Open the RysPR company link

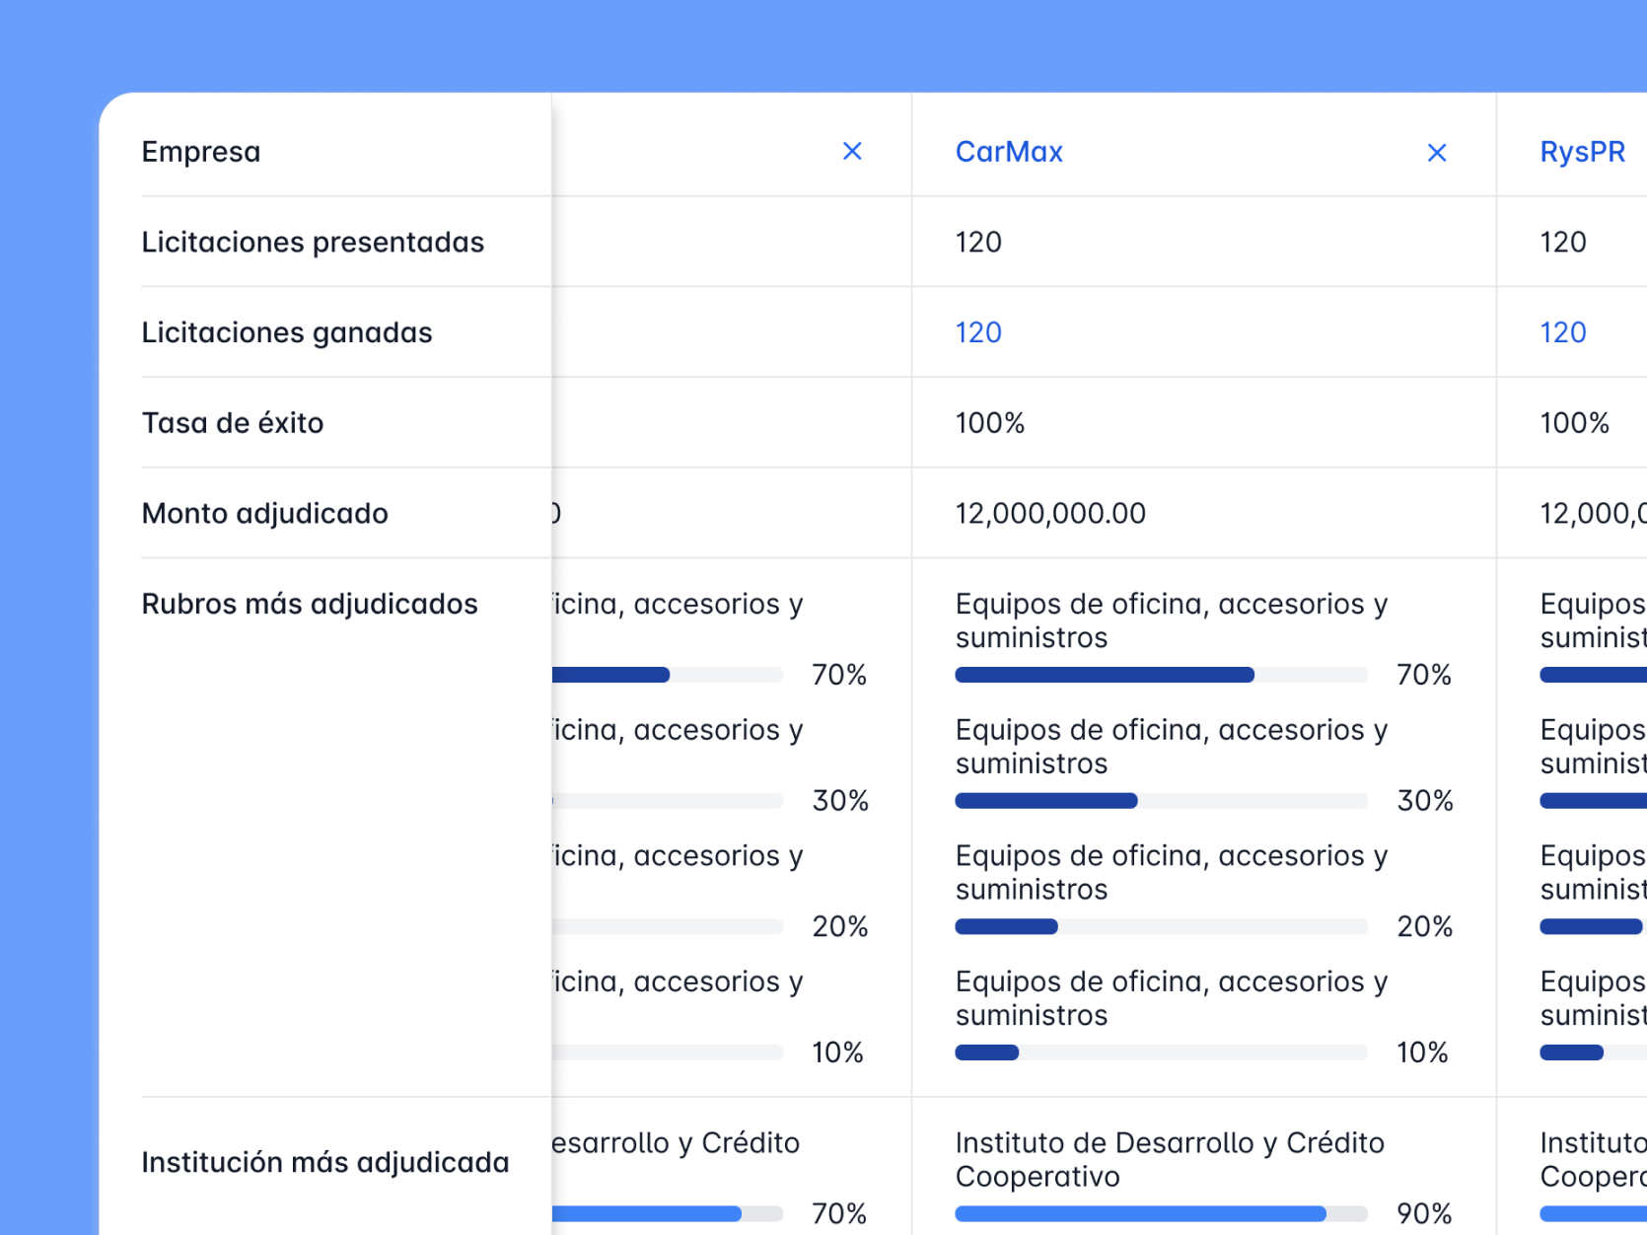coord(1582,152)
